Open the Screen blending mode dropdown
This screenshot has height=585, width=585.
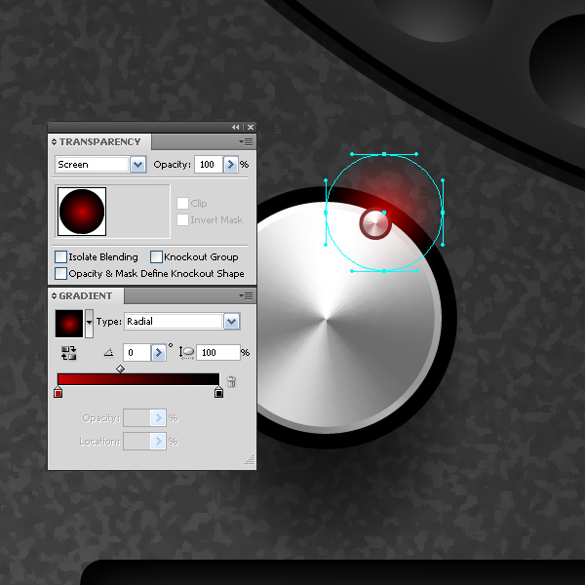coord(138,164)
